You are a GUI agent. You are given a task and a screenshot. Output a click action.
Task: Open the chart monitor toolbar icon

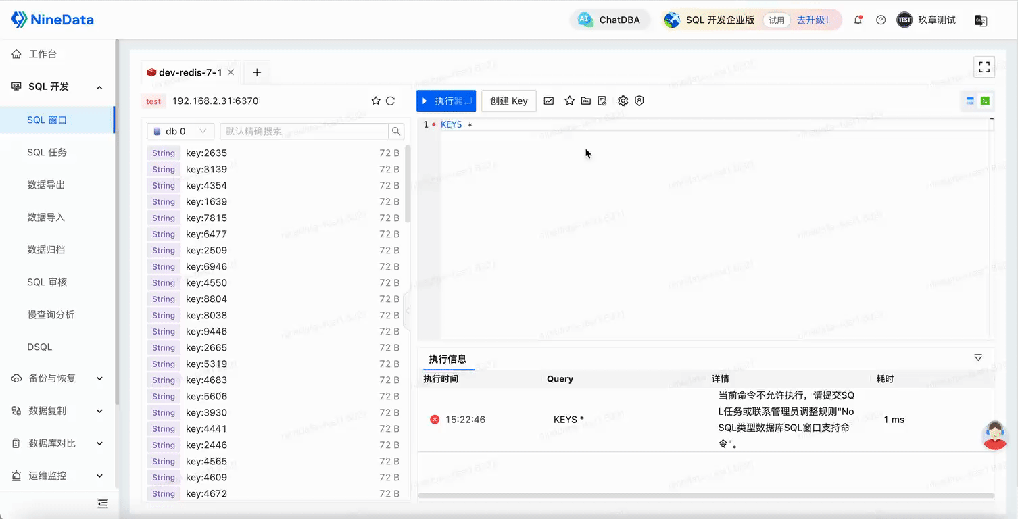point(549,101)
